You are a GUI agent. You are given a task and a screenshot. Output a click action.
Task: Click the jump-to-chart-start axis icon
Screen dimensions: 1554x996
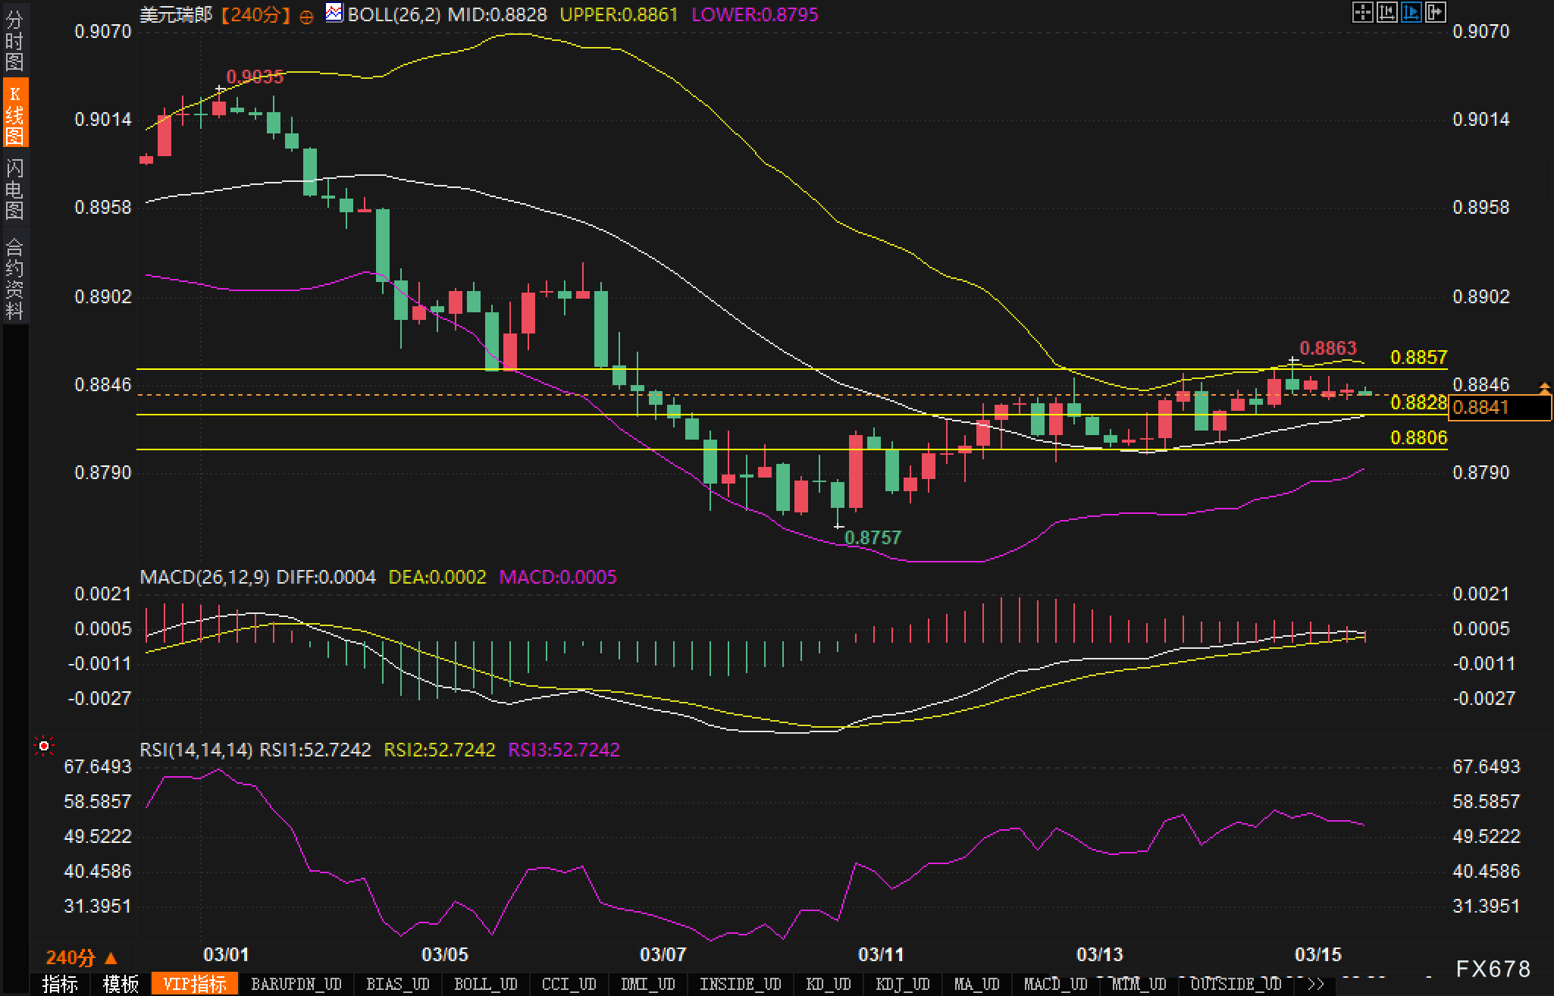pos(1386,12)
